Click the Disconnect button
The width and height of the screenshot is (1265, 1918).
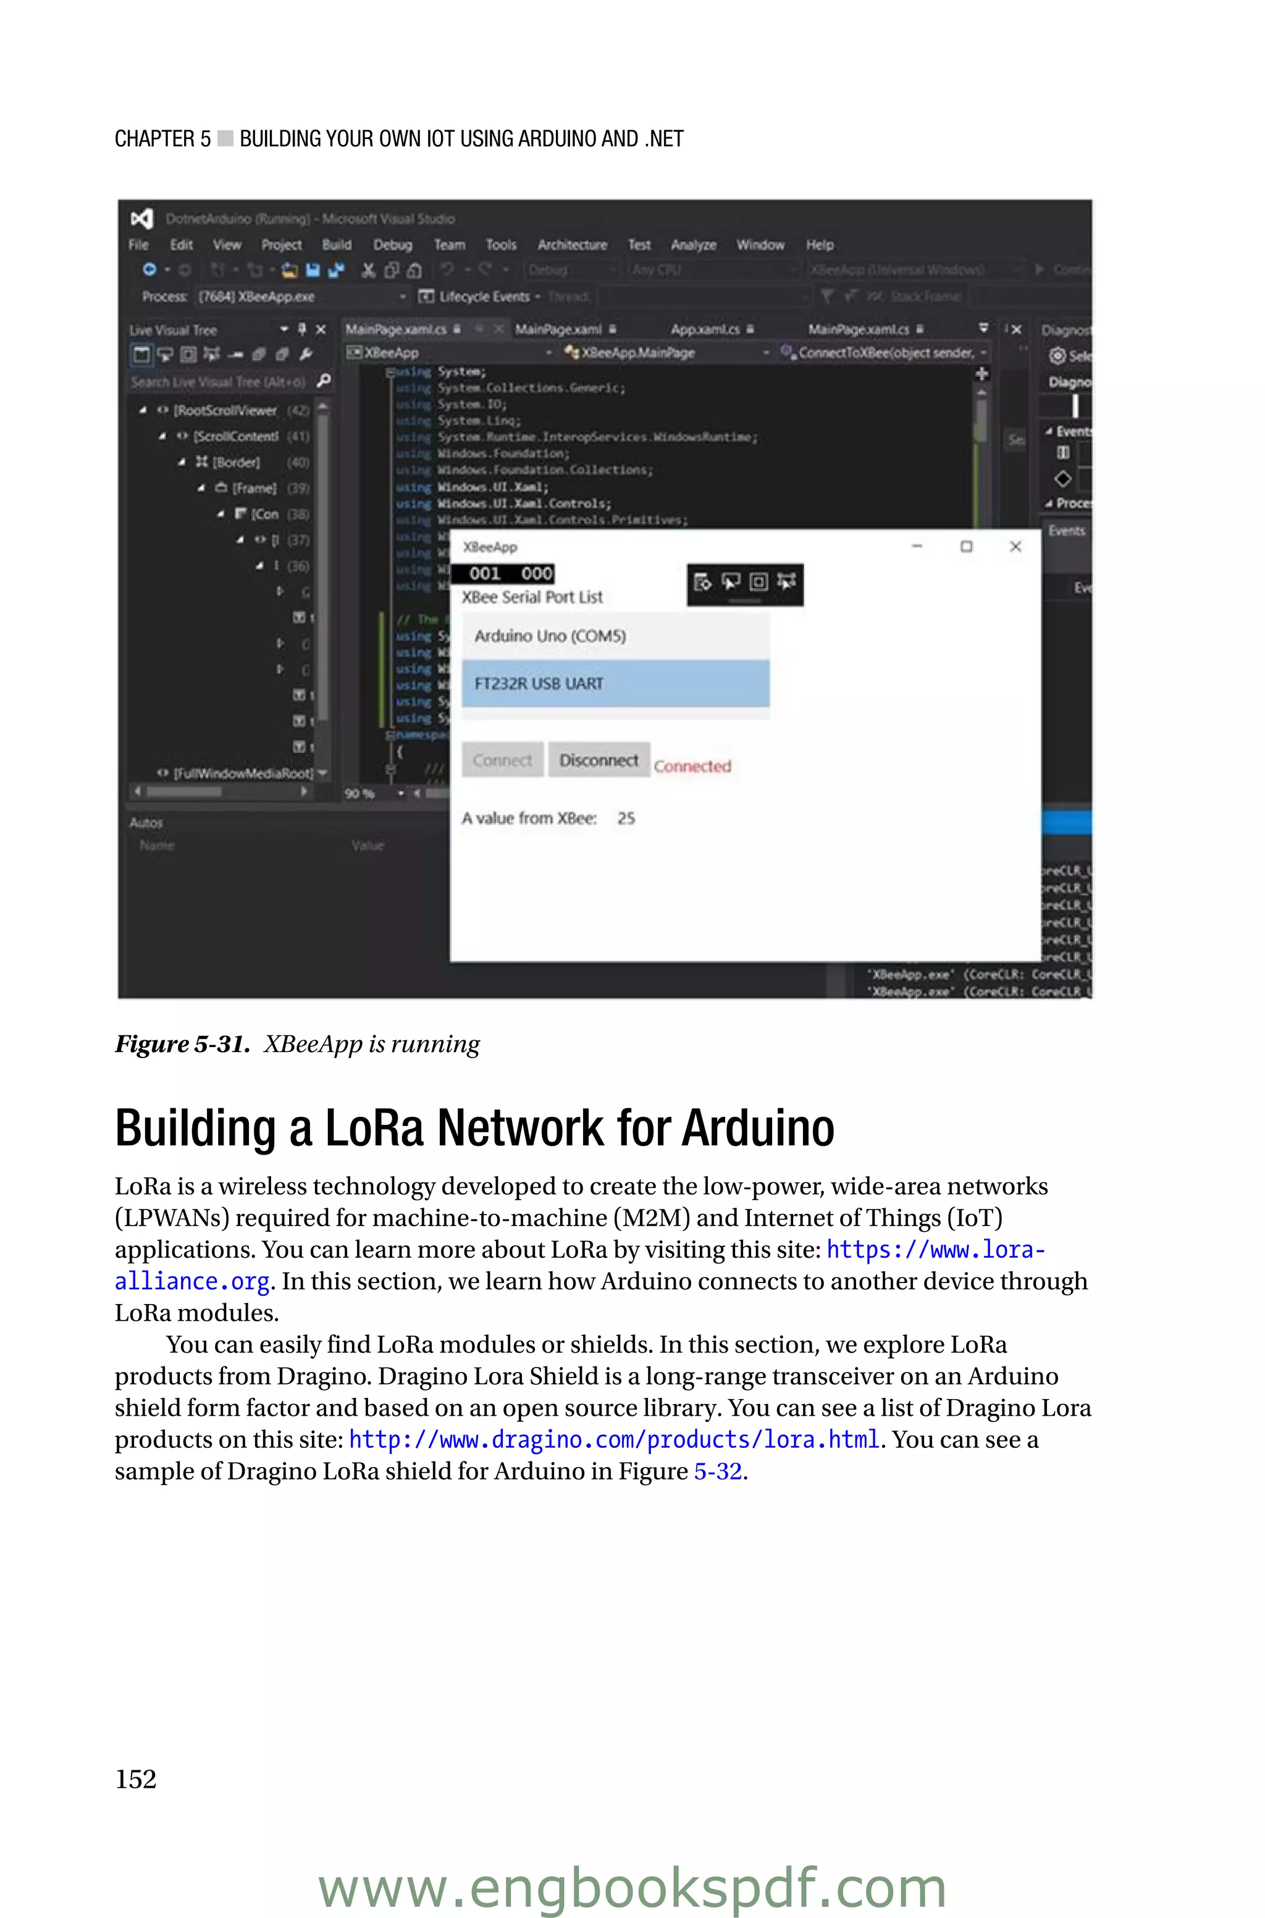click(599, 760)
